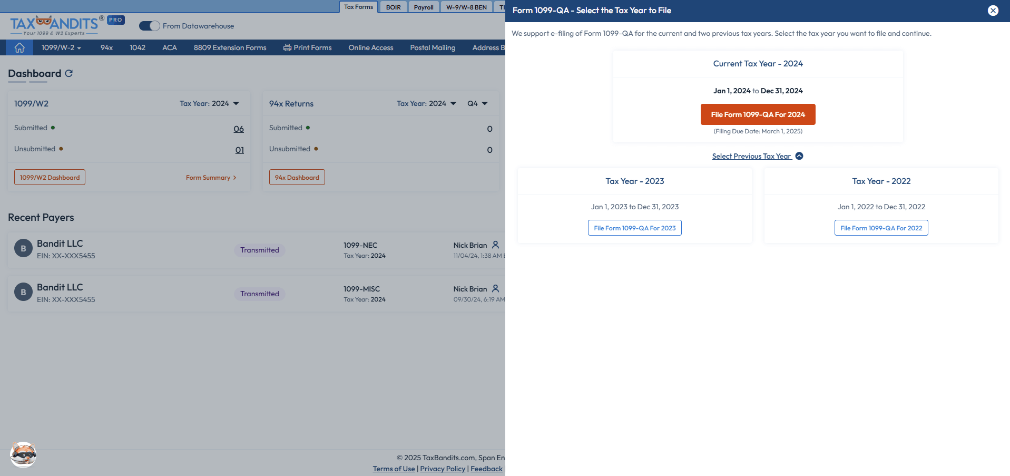Click Select Previous Tax Year link

(751, 156)
